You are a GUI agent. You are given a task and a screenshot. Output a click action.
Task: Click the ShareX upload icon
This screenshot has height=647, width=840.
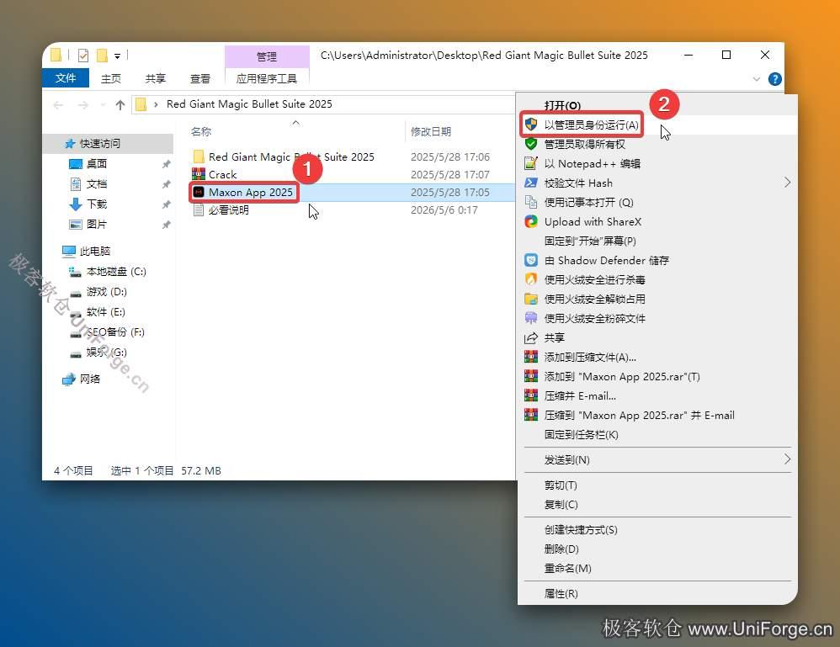531,221
